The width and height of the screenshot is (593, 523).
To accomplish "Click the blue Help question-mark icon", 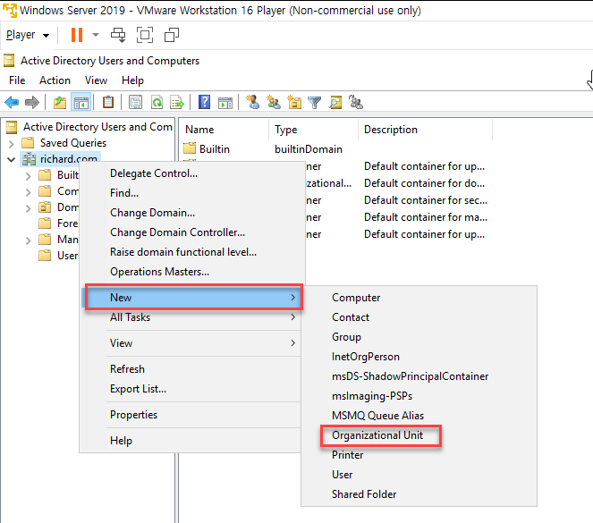I will (x=204, y=102).
